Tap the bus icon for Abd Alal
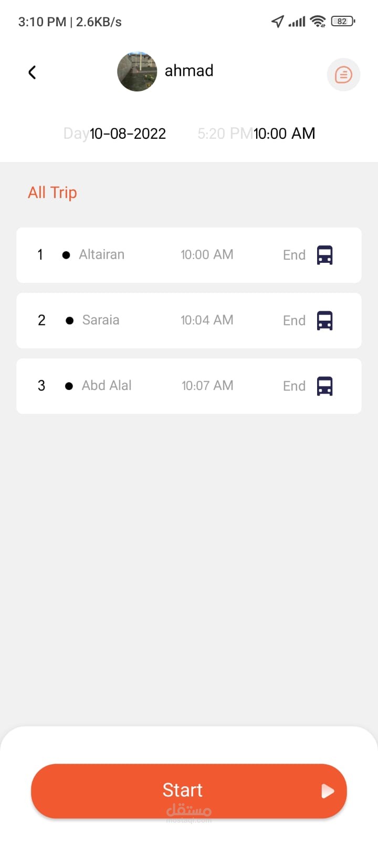 tap(325, 386)
